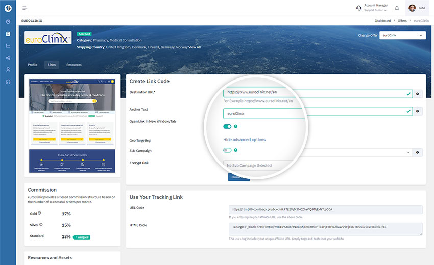Open notifications bell icon
The image size is (434, 265).
(x=397, y=8)
